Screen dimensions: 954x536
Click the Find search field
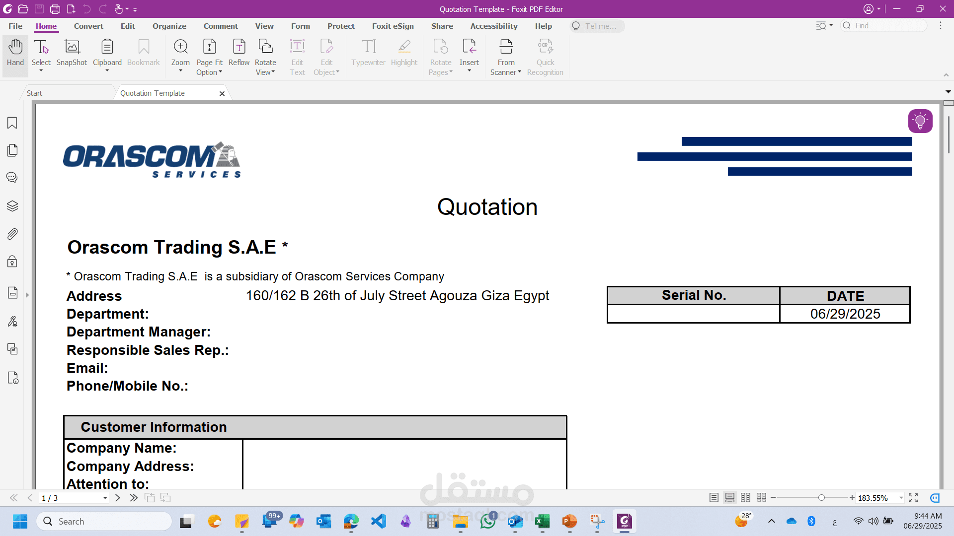(x=884, y=26)
